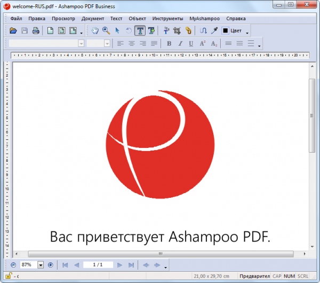Open the font name dropdown
This screenshot has height=283, width=320.
81,44
